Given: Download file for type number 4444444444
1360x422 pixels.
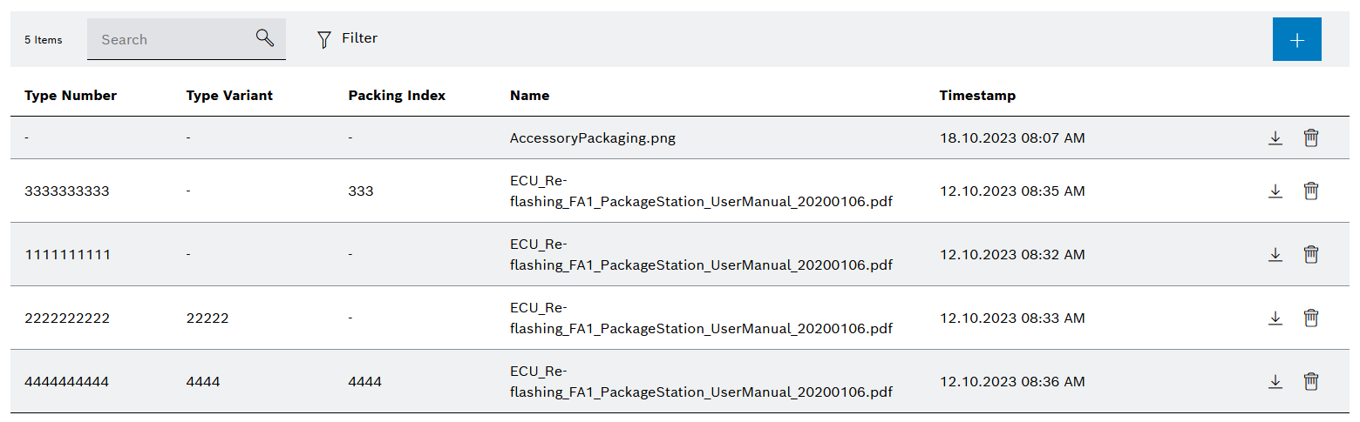Looking at the screenshot, I should 1275,381.
